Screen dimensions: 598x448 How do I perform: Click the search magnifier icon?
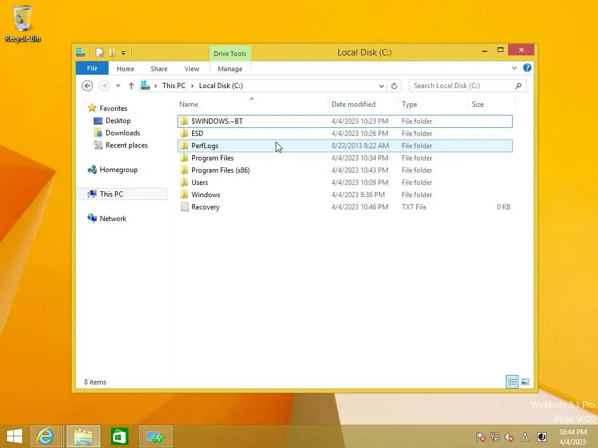[519, 86]
